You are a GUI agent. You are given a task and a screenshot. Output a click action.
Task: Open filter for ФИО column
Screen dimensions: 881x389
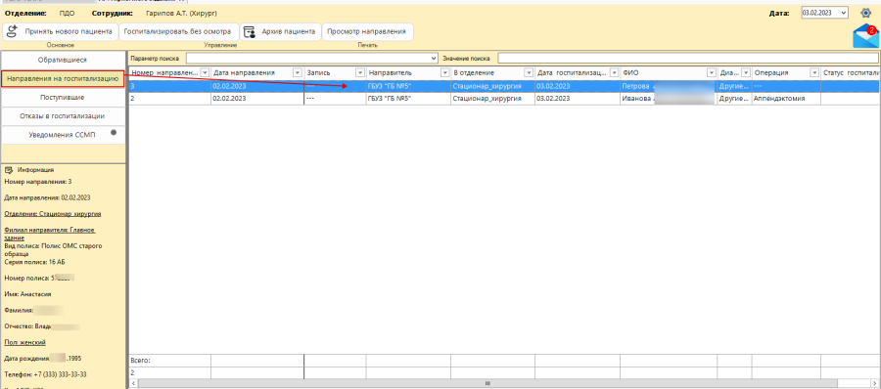(712, 73)
